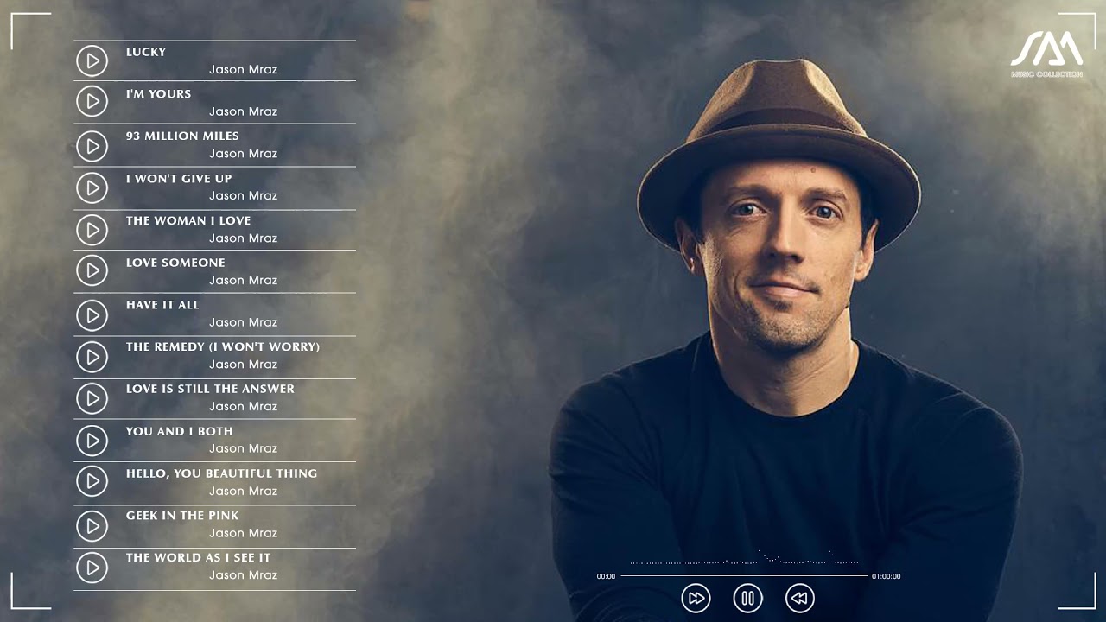Image resolution: width=1106 pixels, height=622 pixels.
Task: Click Jason Mraz under 93 Million Miles
Action: (243, 153)
